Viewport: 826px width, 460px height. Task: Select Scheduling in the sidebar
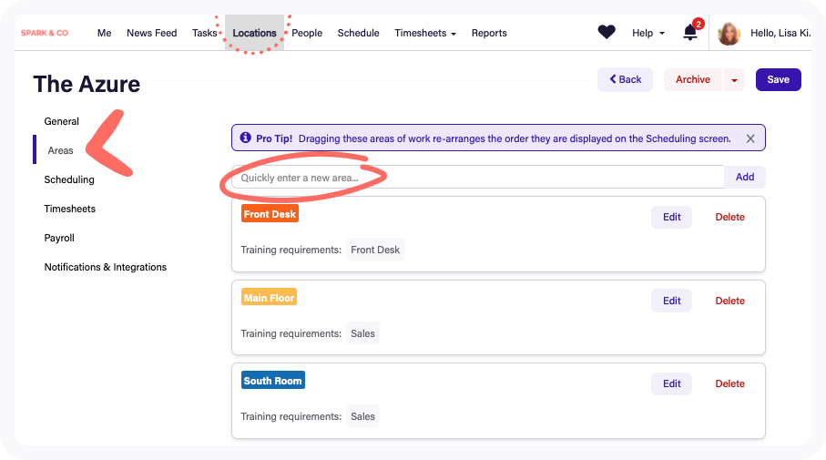(x=69, y=179)
